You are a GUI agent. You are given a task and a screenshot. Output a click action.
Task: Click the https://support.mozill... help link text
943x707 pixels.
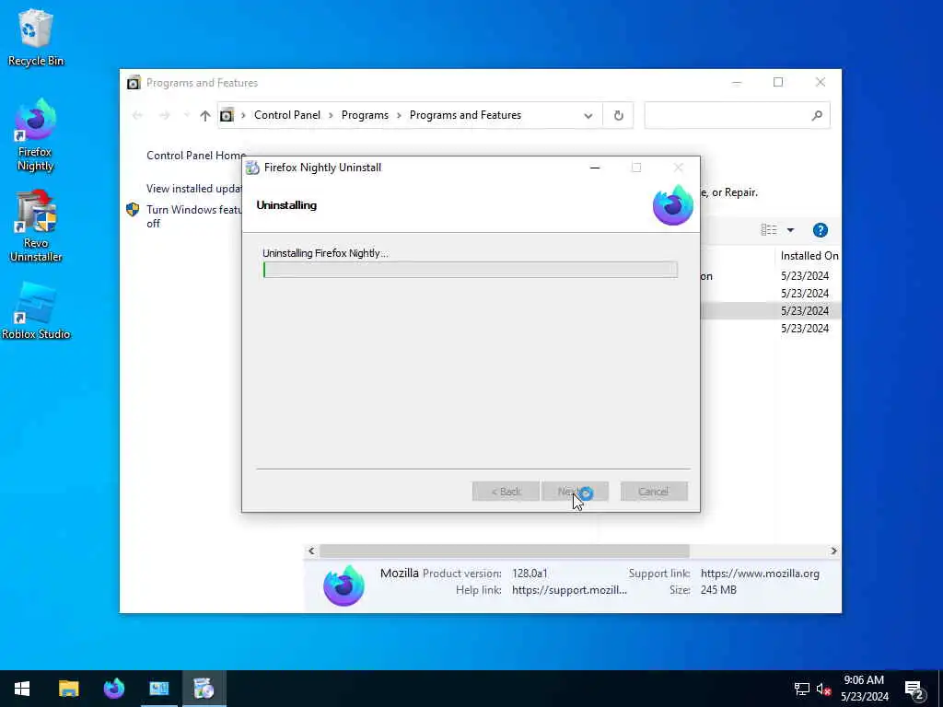click(569, 590)
